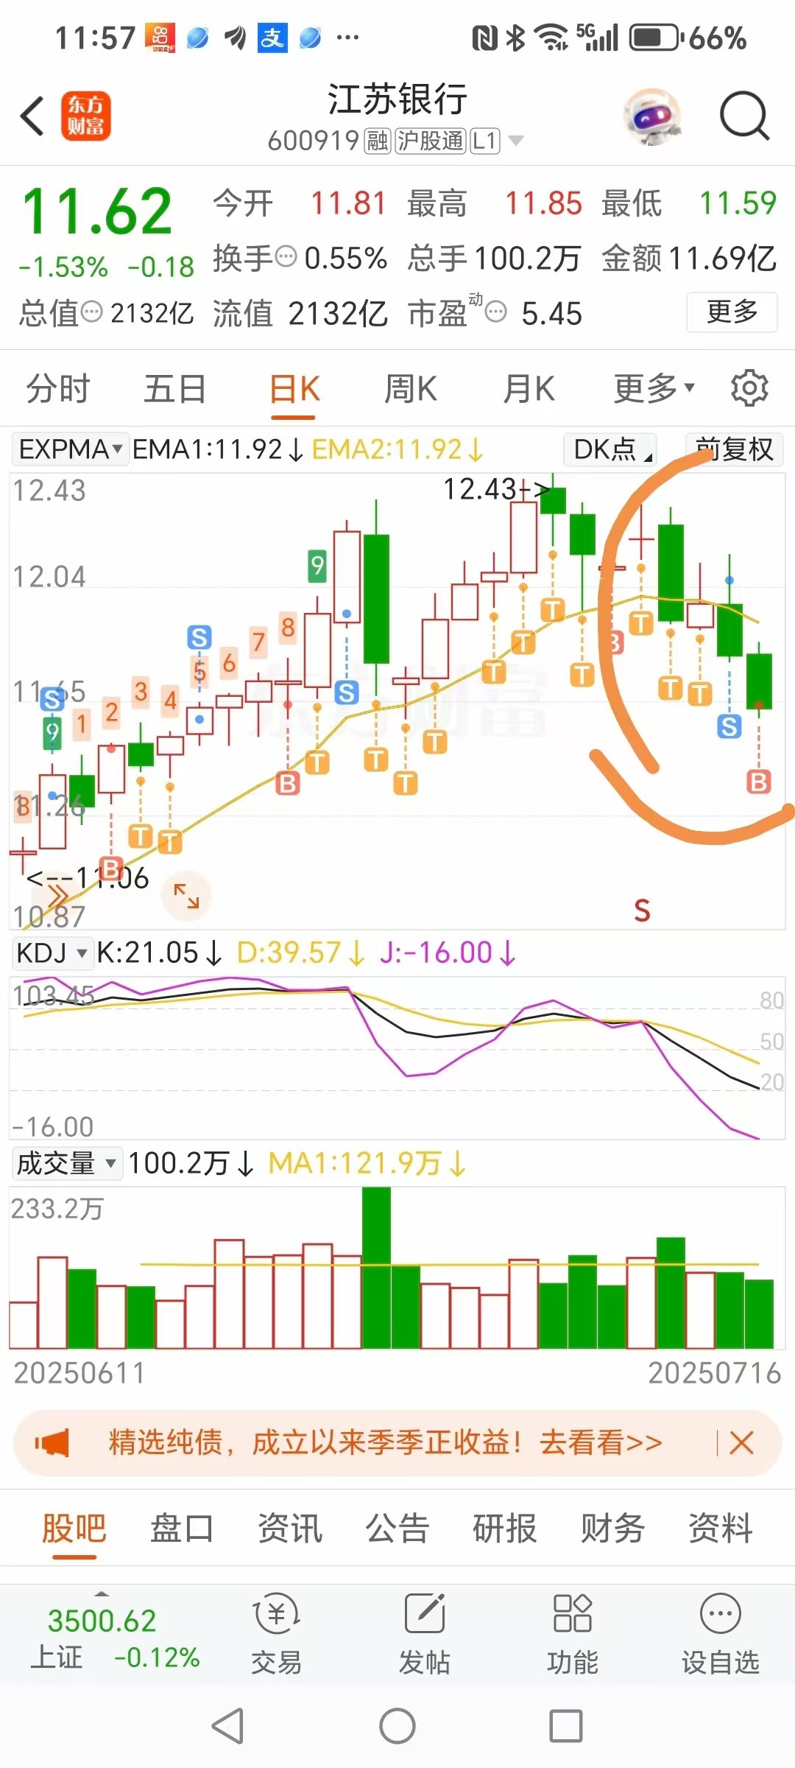Tap the 更多 quote details button
This screenshot has width=795, height=1768.
tap(732, 312)
